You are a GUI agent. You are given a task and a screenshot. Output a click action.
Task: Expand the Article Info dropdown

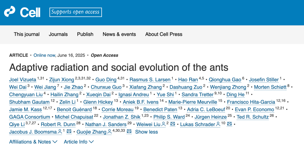click(79, 142)
